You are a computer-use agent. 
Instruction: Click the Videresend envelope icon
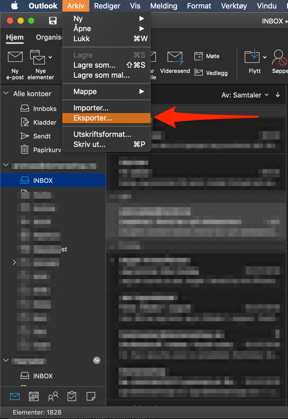pyautogui.click(x=175, y=58)
